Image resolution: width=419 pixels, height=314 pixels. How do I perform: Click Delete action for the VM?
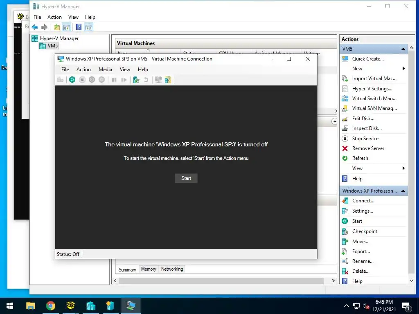(360, 271)
